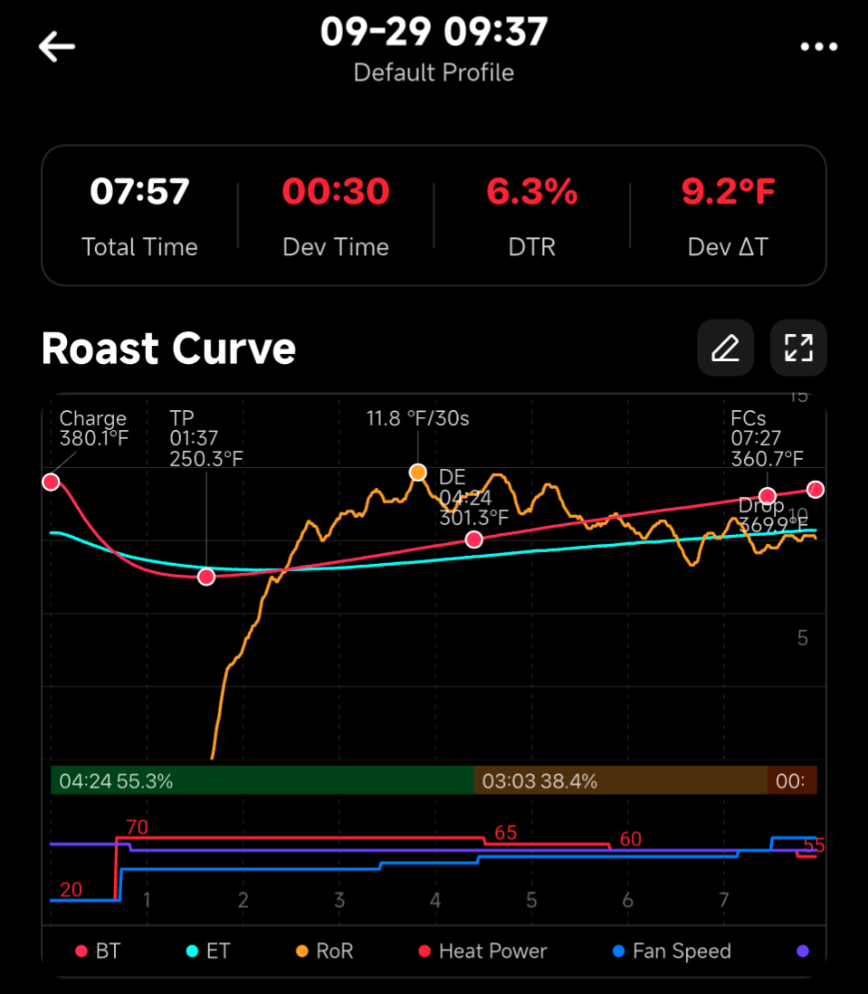Tap the green drying phase bar 04:24 55.3%
868x994 pixels.
tap(262, 780)
